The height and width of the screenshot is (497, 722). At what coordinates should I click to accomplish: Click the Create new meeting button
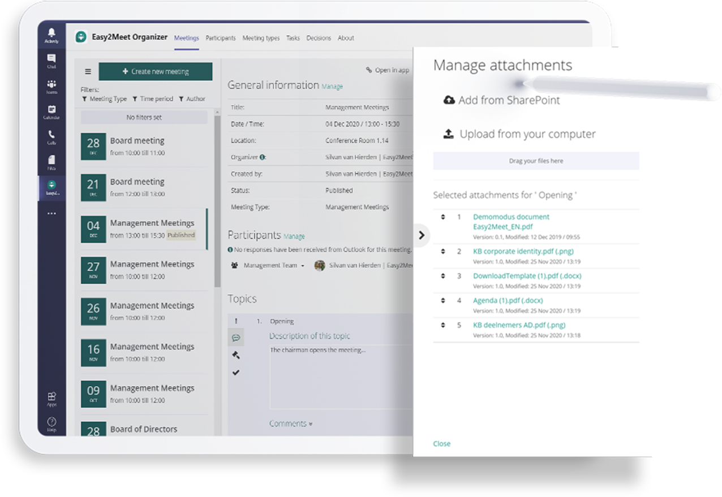[156, 72]
